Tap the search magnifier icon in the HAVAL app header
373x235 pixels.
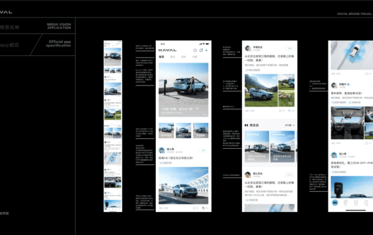(195, 50)
